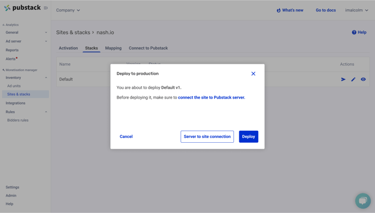Open Reports in the sidebar
This screenshot has height=213, width=375.
click(x=12, y=50)
